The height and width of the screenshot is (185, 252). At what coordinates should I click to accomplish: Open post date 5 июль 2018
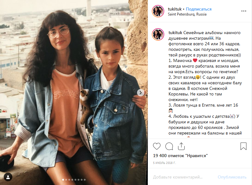coord(164,163)
